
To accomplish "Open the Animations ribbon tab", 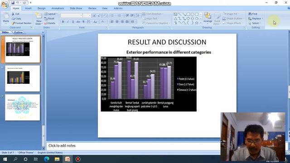I will click(x=58, y=8).
